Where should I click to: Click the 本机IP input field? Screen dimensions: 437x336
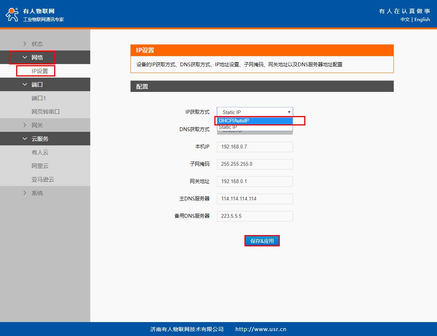[x=255, y=147]
